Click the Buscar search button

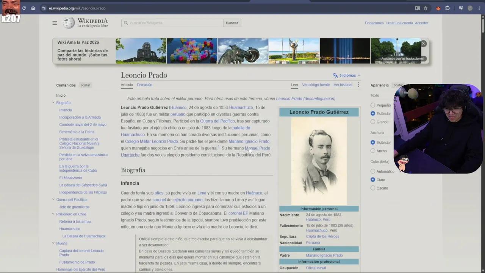tap(232, 23)
